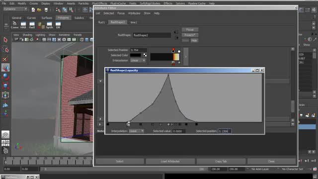Click Select by component type icon
The height and width of the screenshot is (179, 318).
[71, 10]
